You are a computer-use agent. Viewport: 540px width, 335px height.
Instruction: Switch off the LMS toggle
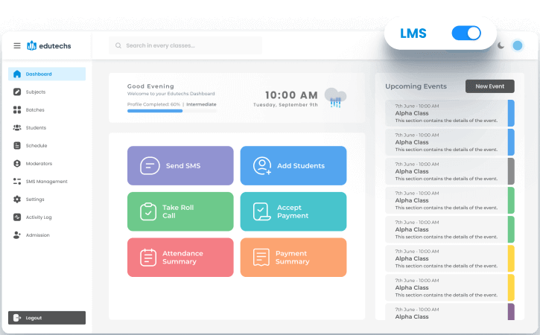pos(466,33)
